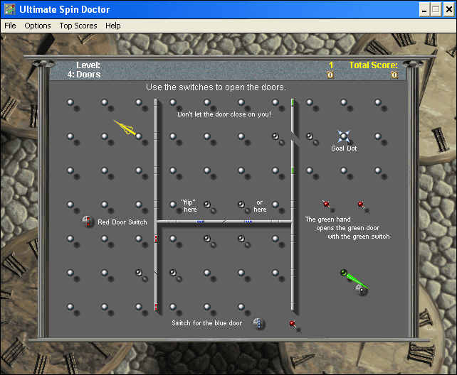Click the black dot left of the green door gap
The width and height of the screenshot is (457, 375).
tap(275, 136)
